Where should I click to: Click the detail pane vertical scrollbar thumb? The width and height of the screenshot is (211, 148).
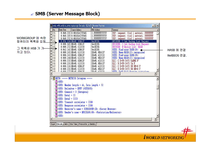click(158, 87)
